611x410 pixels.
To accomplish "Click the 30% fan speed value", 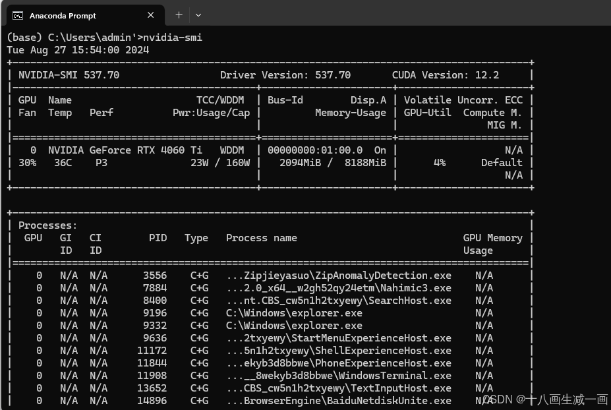I will 27,163.
